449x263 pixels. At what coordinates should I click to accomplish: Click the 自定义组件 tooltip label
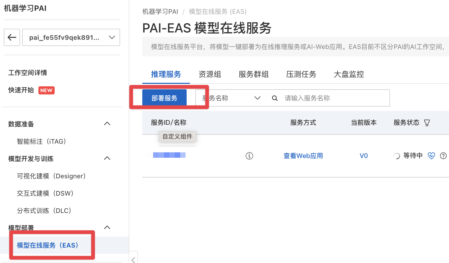tap(177, 137)
